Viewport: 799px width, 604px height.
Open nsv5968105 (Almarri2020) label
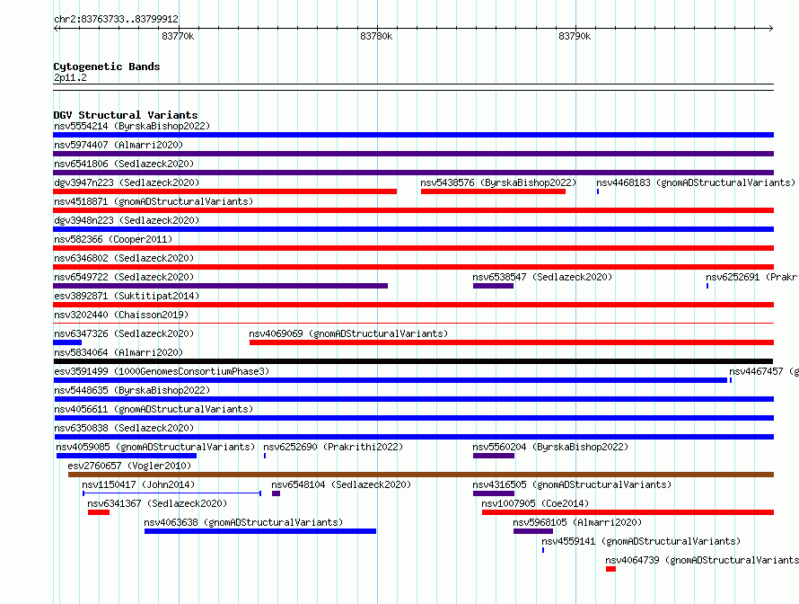tap(577, 522)
